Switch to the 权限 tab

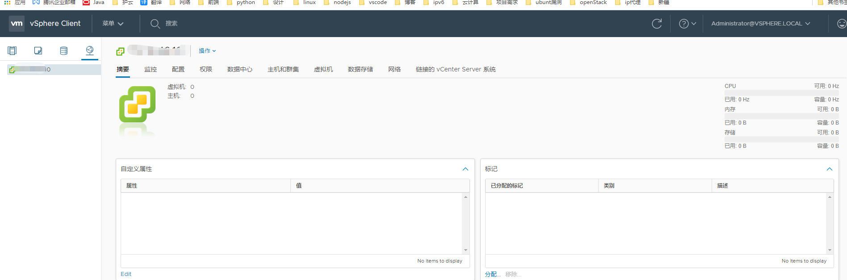[x=206, y=70]
